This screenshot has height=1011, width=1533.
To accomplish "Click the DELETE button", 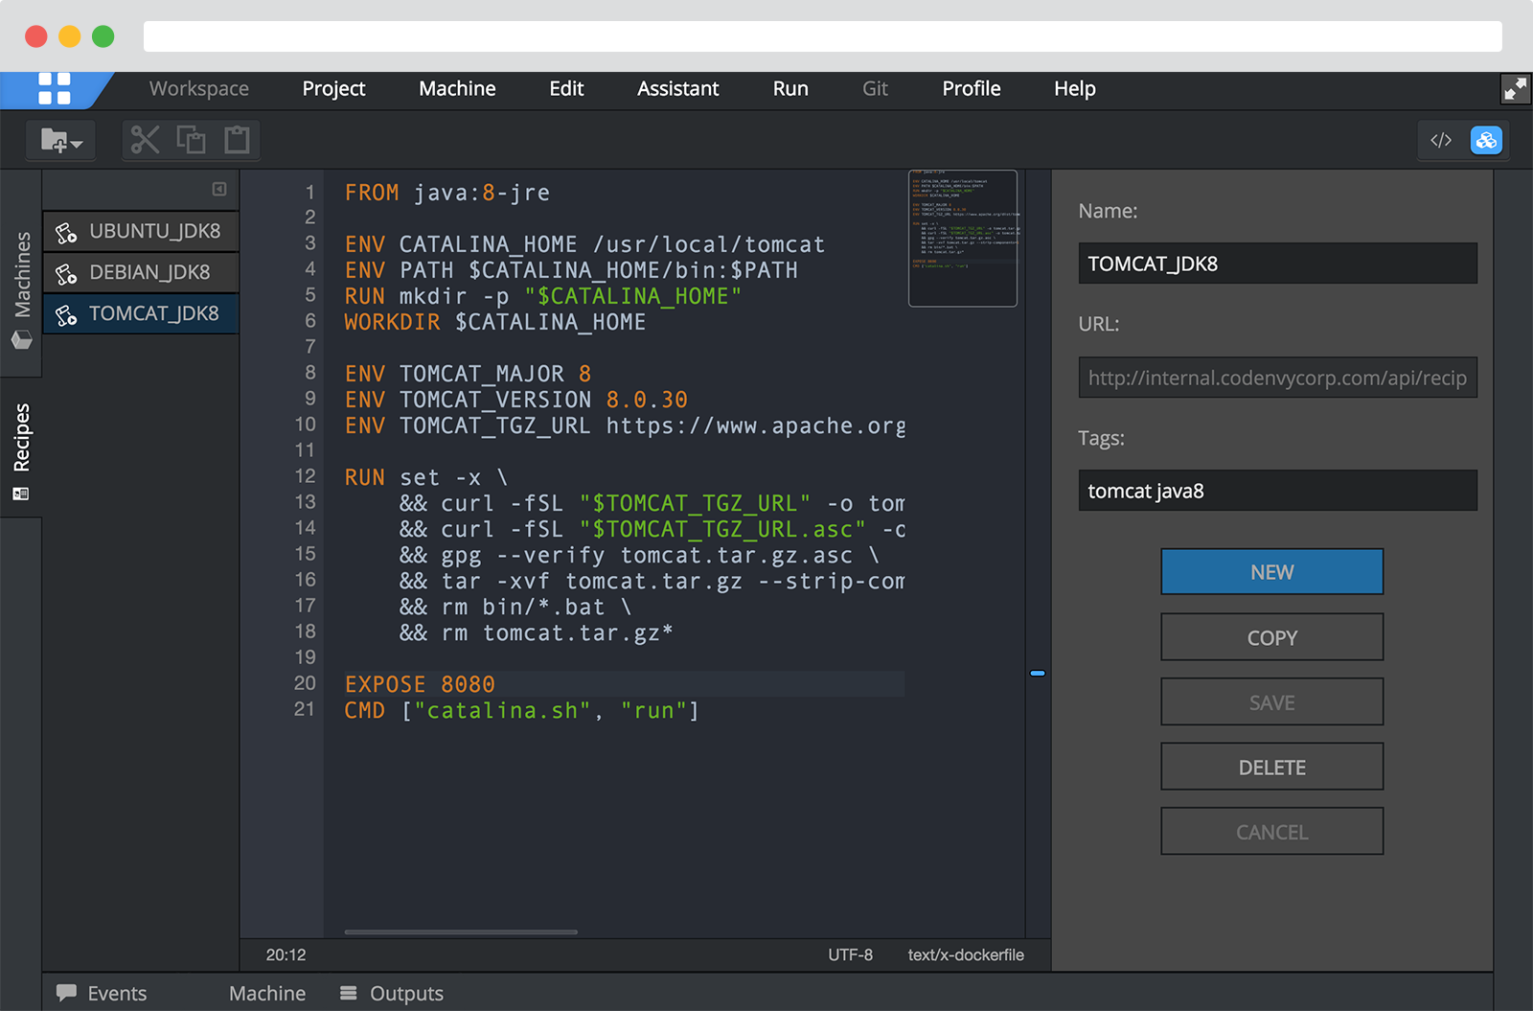I will tap(1271, 767).
